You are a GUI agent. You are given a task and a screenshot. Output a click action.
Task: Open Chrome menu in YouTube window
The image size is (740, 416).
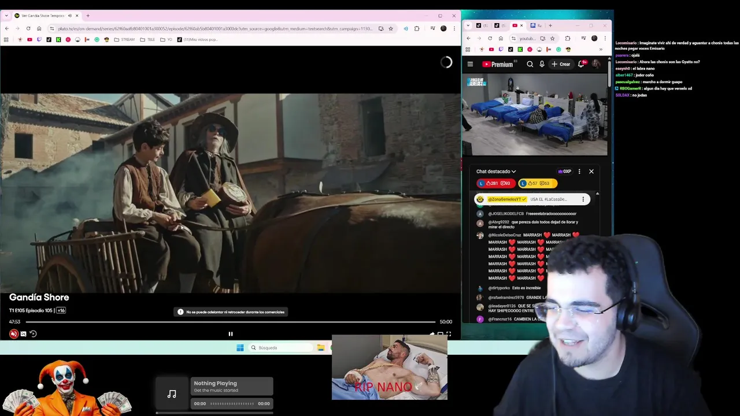point(605,38)
